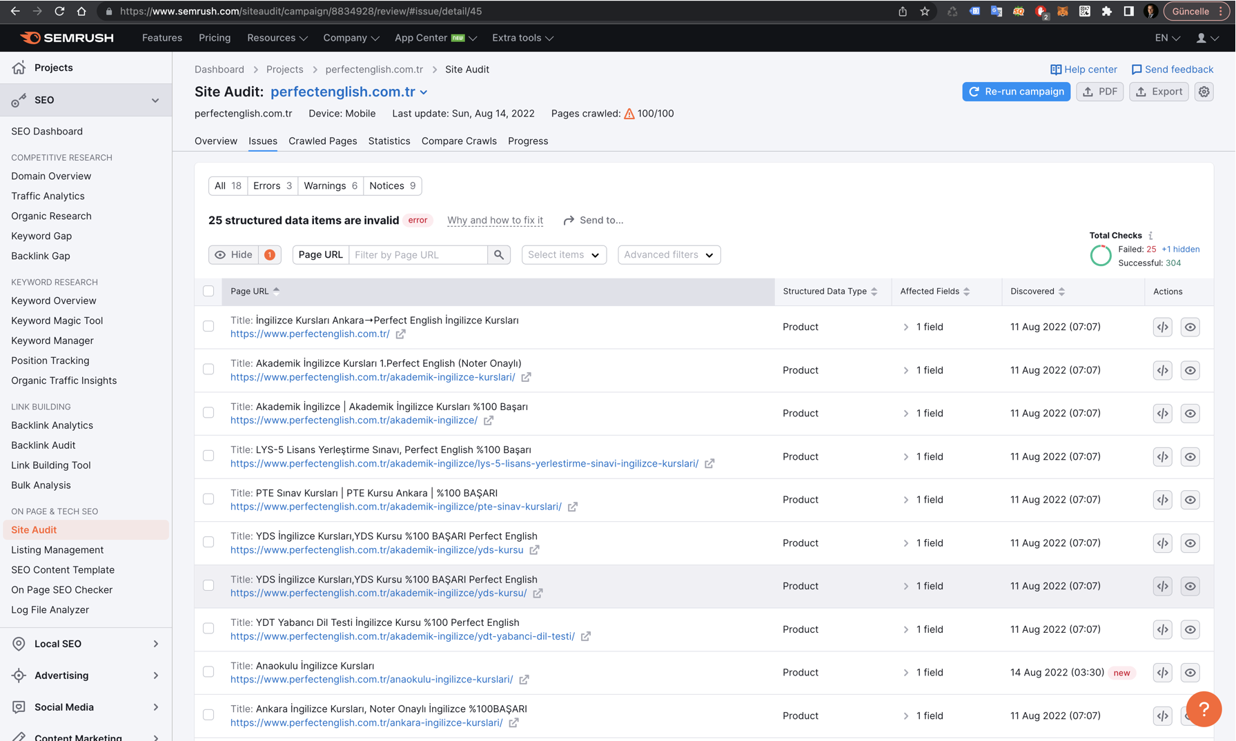
Task: Open external link icon for pte-sinav-kurslari URL
Action: [572, 507]
